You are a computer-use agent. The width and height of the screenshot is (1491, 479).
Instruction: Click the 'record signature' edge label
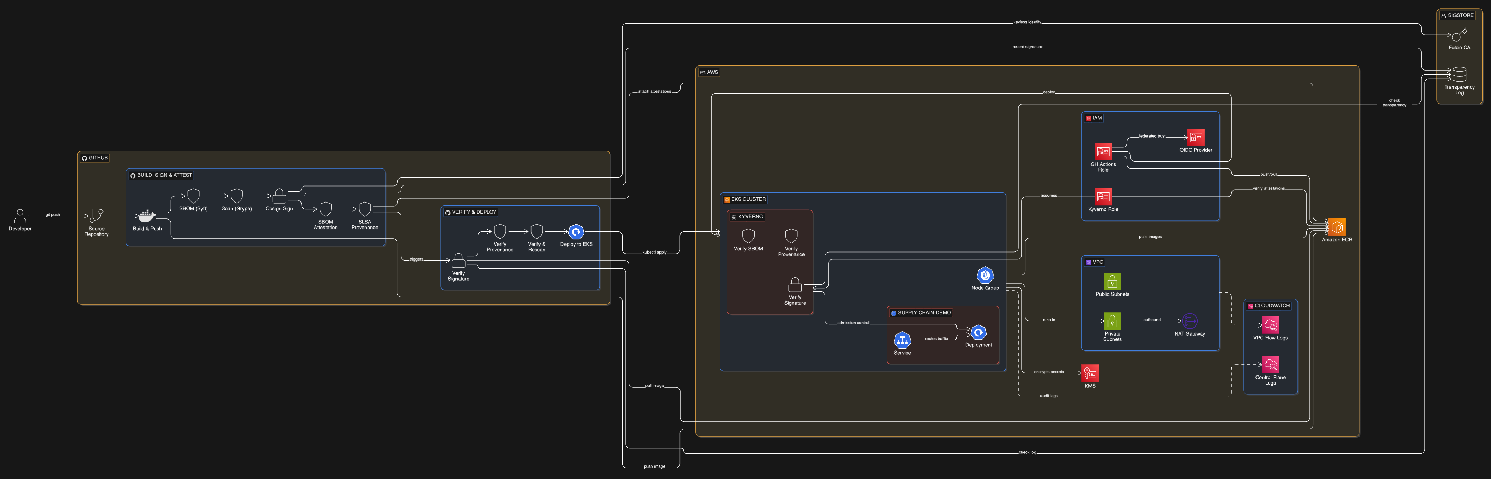point(1027,46)
